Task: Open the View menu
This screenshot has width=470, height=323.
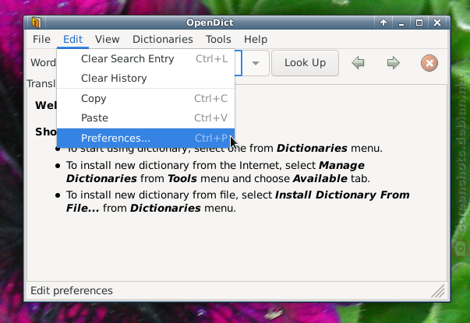Action: coord(107,39)
